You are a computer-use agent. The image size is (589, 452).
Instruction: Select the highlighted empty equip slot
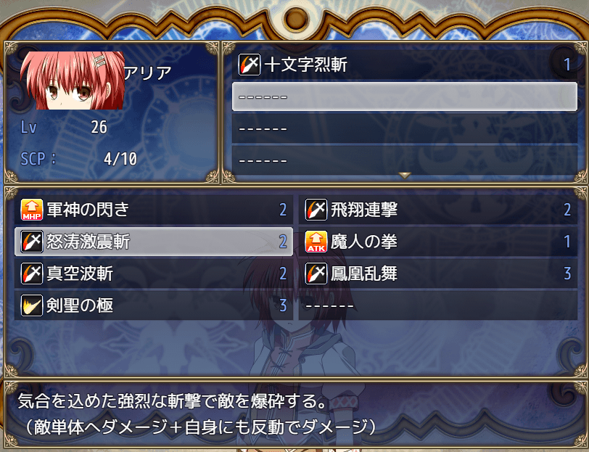pos(405,96)
